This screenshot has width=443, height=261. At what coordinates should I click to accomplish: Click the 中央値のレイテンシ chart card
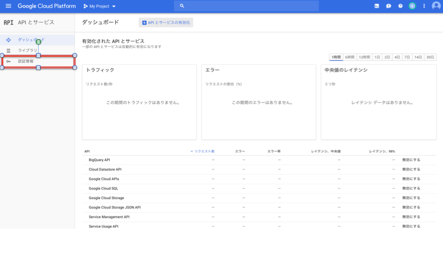[x=378, y=102]
